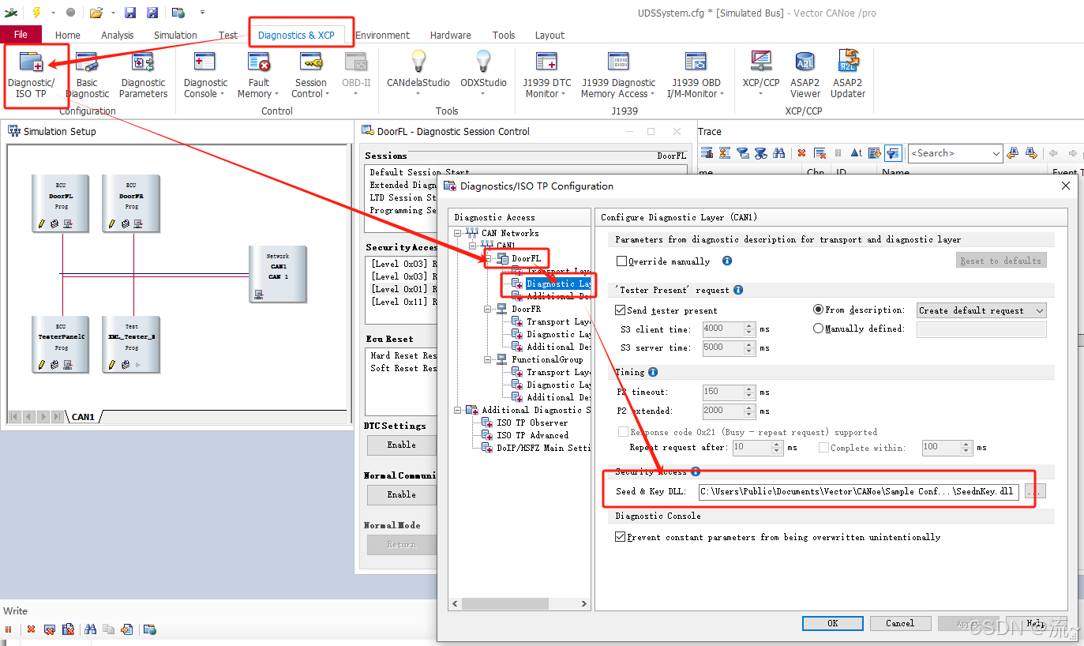Launch CANdelaStudio tool
Image resolution: width=1084 pixels, height=646 pixels.
click(418, 75)
